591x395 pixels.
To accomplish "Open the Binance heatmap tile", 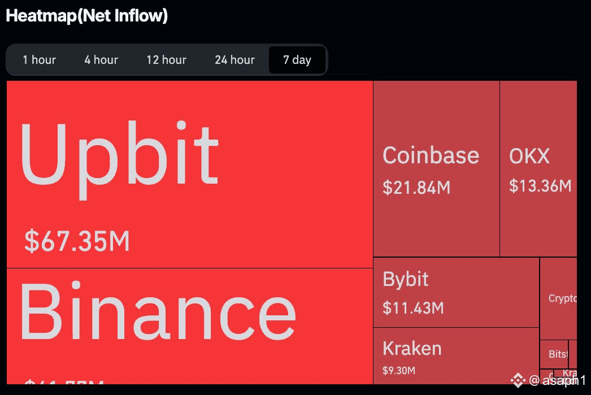I will (x=190, y=327).
